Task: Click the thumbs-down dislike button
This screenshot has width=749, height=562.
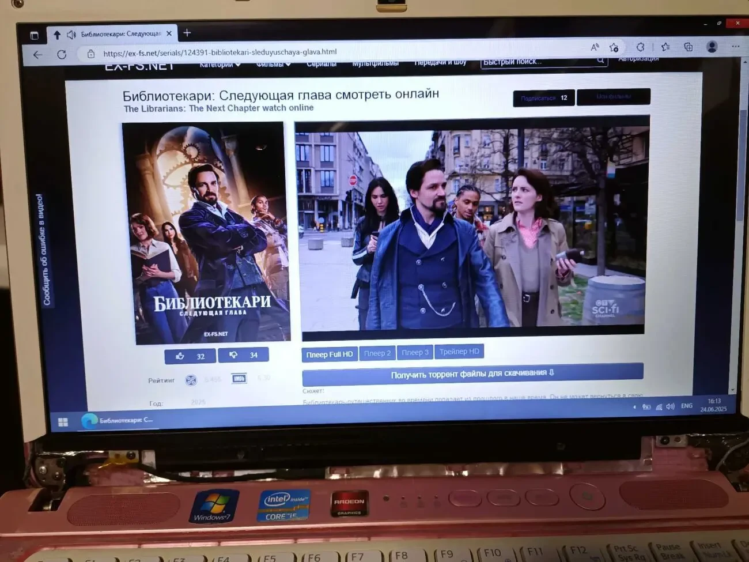Action: 243,354
